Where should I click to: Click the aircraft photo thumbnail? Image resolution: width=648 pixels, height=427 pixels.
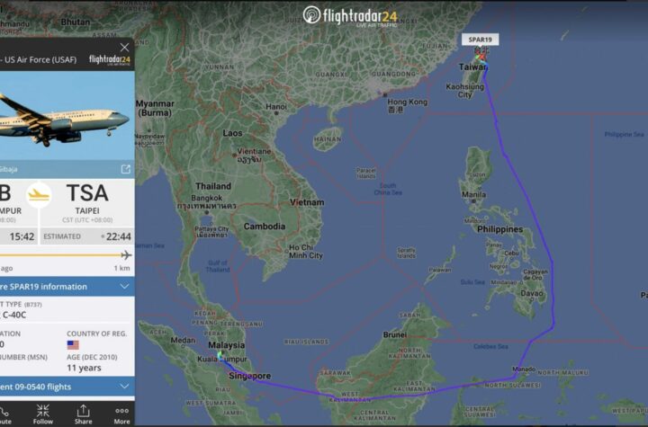pyautogui.click(x=67, y=115)
